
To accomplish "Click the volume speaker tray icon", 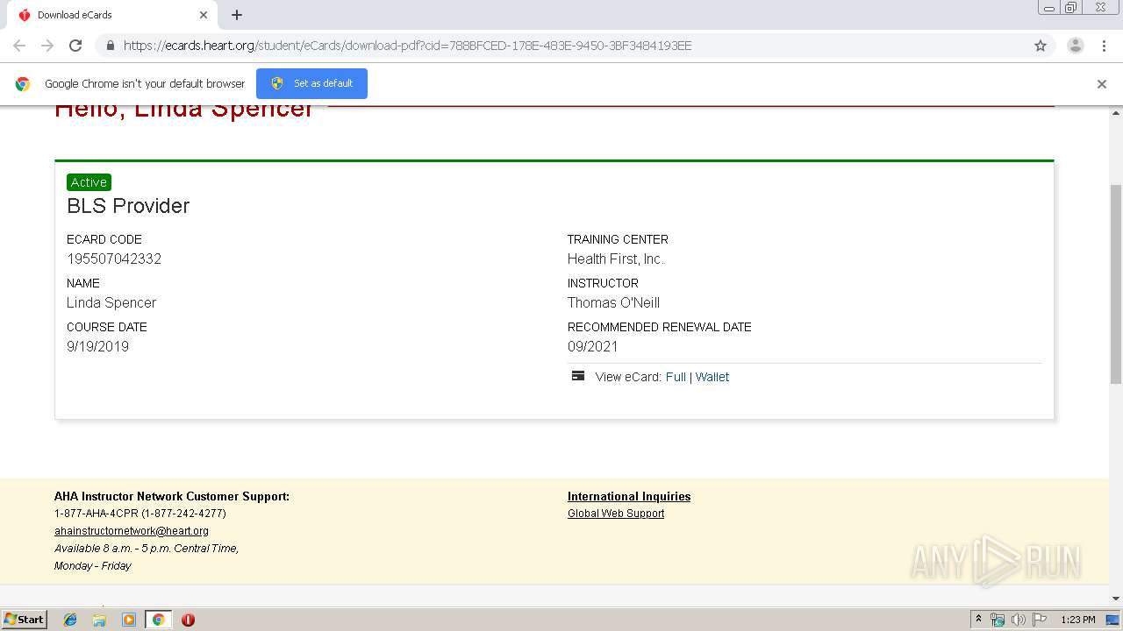I will [x=1018, y=620].
